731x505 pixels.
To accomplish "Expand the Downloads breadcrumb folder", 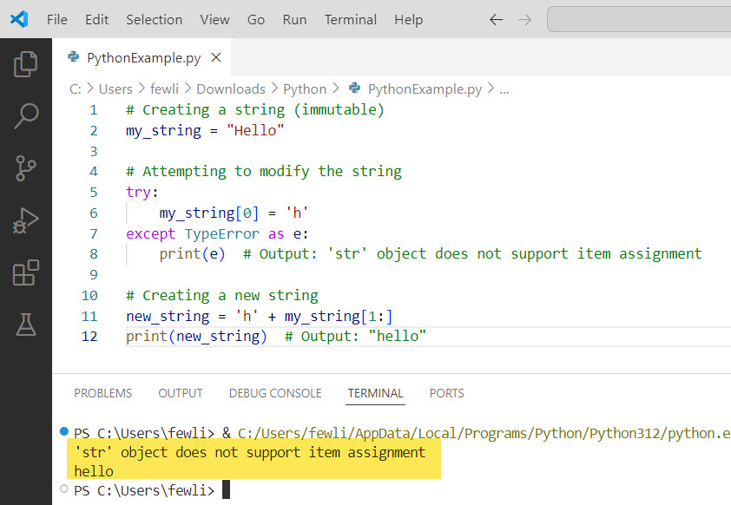I will [x=230, y=89].
